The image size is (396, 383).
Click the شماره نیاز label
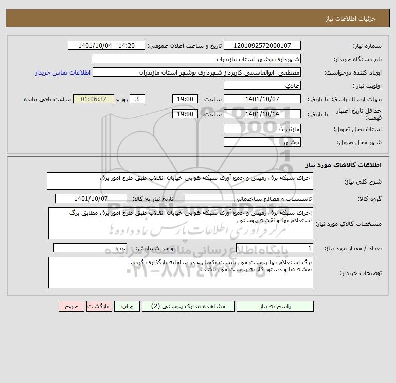pos(367,46)
